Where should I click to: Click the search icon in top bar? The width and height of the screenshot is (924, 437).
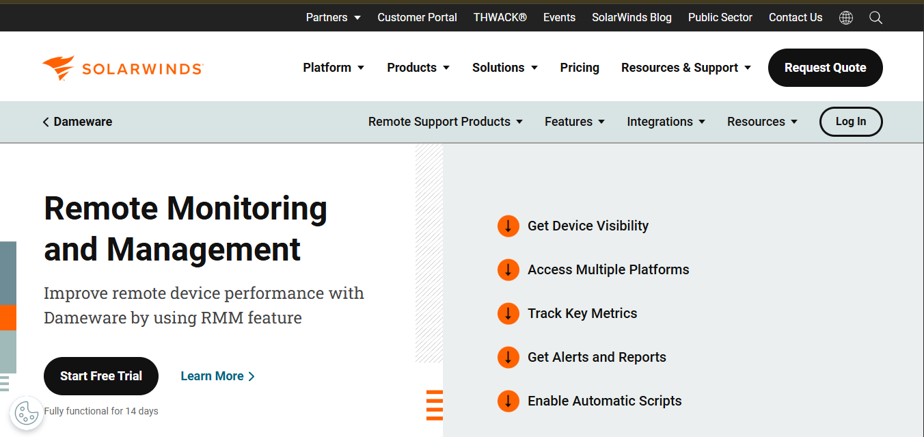[x=875, y=17]
